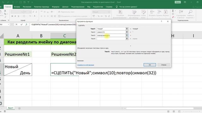The width and height of the screenshot is (202, 113).
Task: Select column A header
Action: click(18, 36)
